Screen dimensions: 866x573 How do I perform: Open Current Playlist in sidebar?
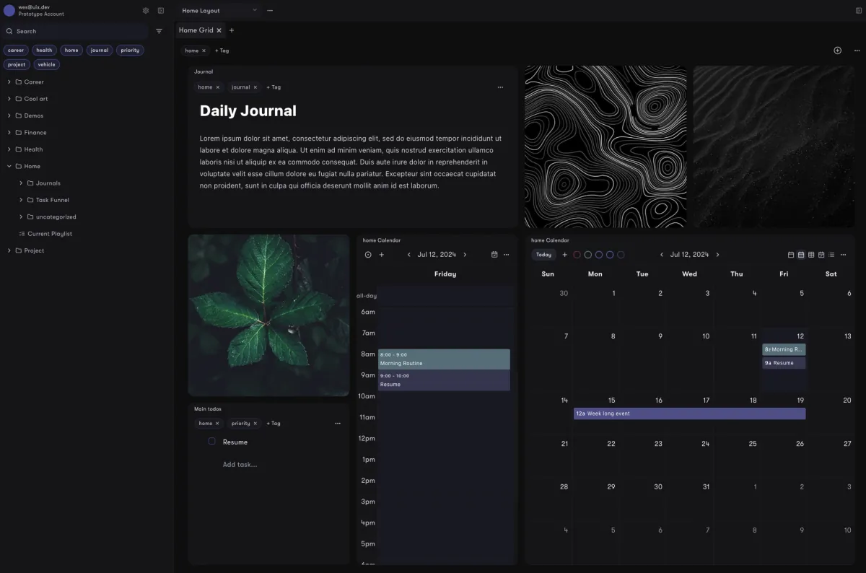[x=45, y=234]
